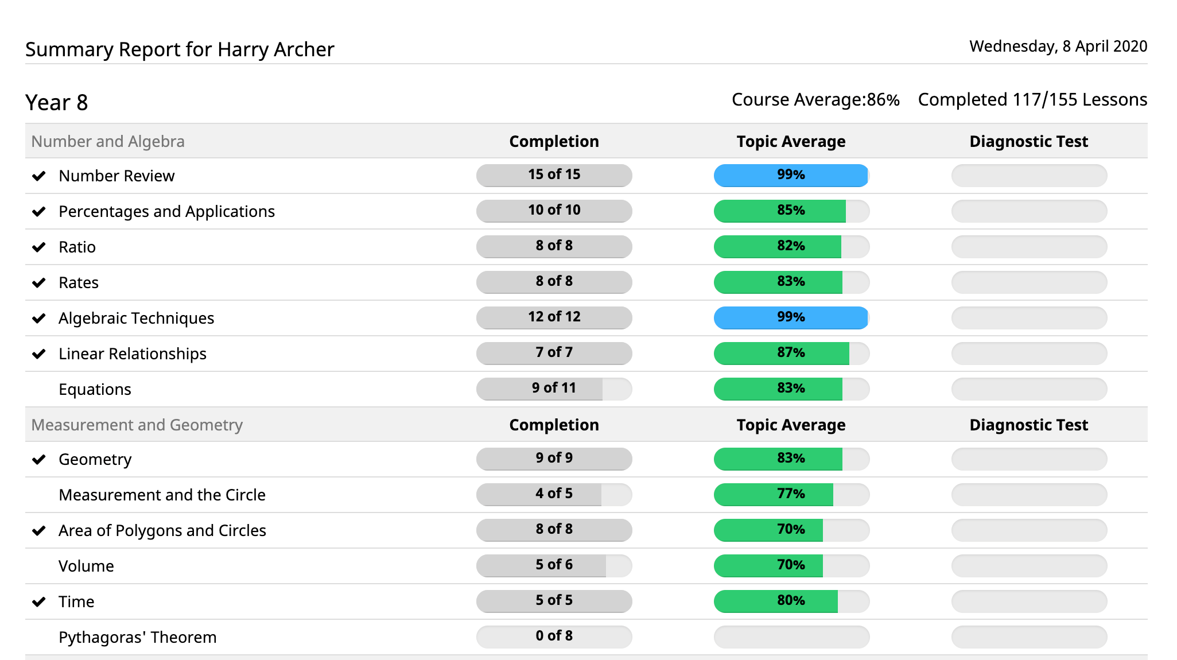Click the checkmark beside Linear Relationships
This screenshot has height=660, width=1177.
[x=39, y=354]
